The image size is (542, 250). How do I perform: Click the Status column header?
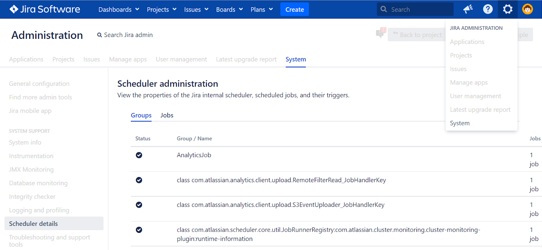click(143, 139)
